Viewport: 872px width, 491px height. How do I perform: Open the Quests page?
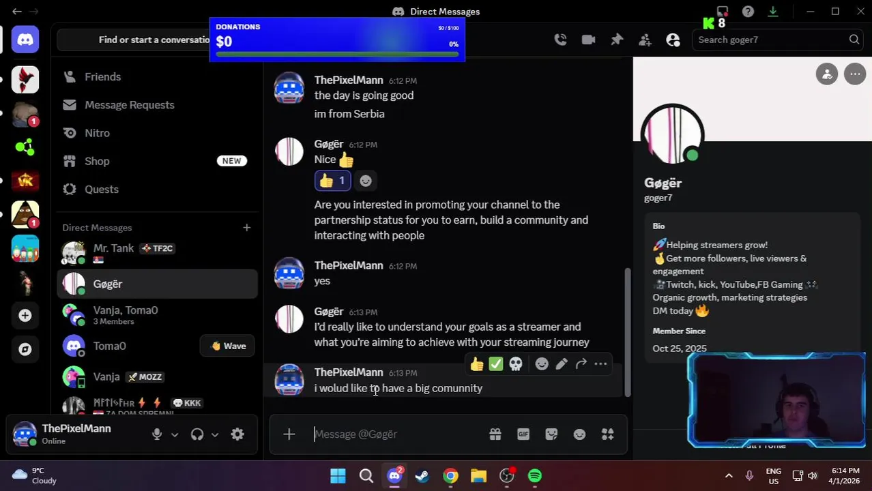(x=157, y=189)
